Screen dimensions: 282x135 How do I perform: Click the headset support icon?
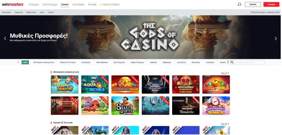click(x=239, y=4)
